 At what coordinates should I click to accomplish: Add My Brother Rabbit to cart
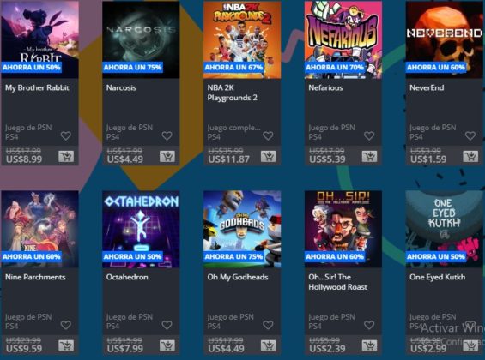(x=66, y=156)
